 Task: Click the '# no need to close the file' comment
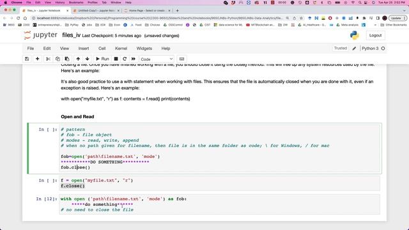coord(97,210)
